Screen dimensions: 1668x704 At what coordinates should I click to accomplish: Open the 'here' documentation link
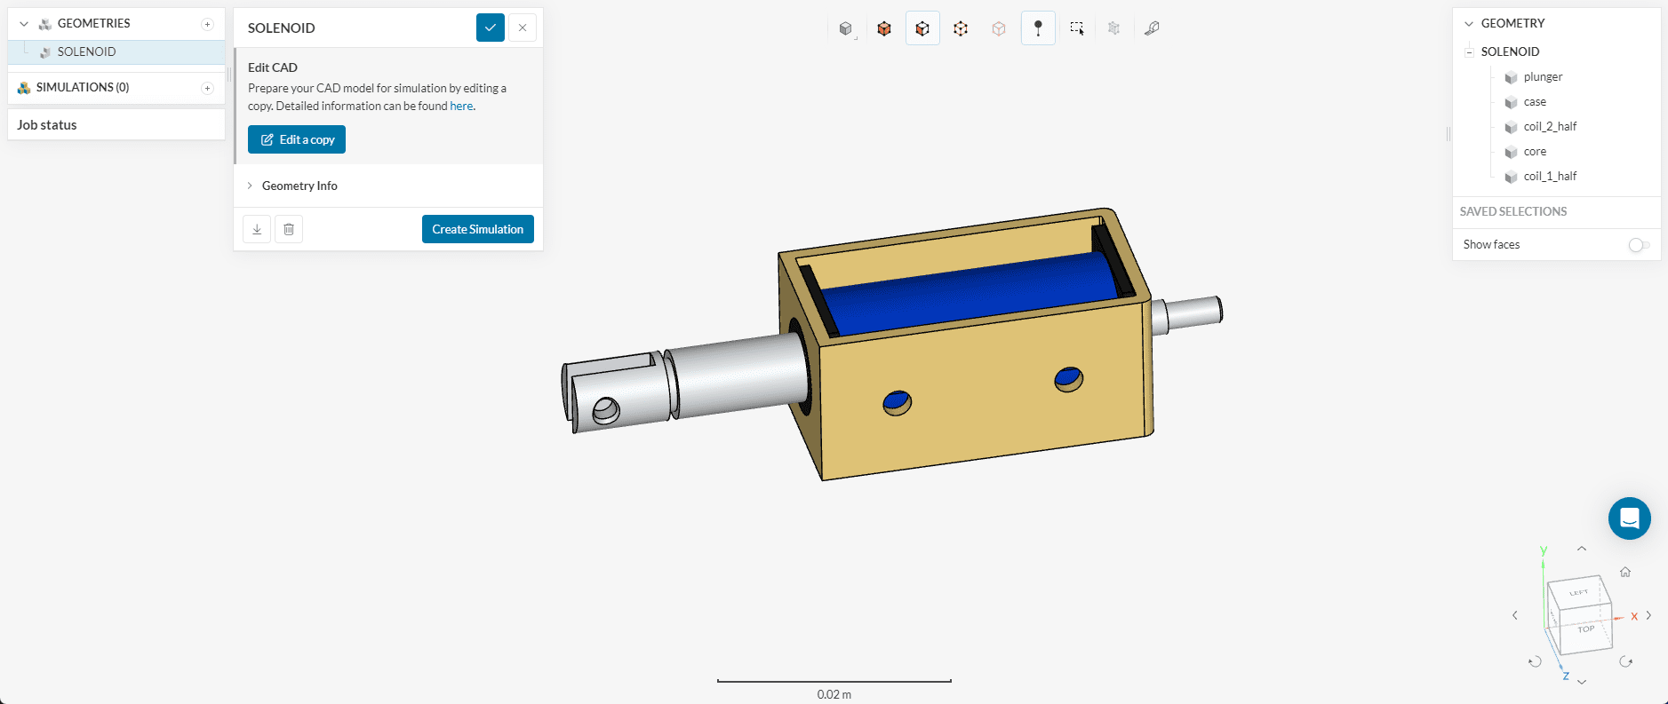point(461,107)
